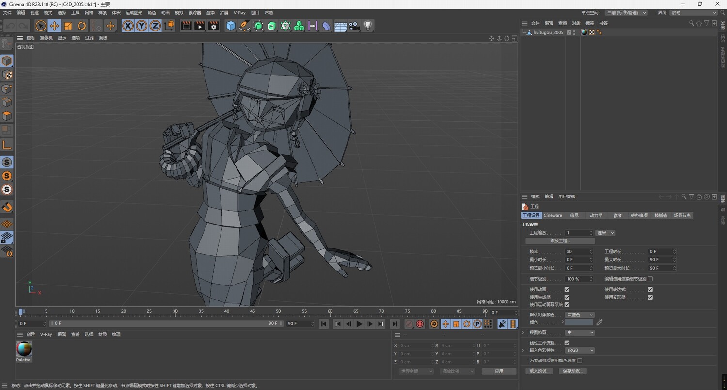Disable the 线性工作流程 checkbox
This screenshot has width=727, height=390.
pos(567,343)
